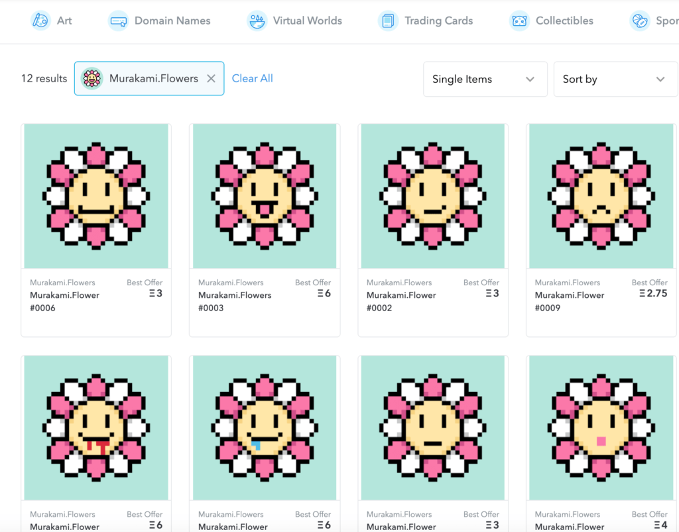Screen dimensions: 679x532
Task: Open the drooling flower image
Action: coord(265,428)
